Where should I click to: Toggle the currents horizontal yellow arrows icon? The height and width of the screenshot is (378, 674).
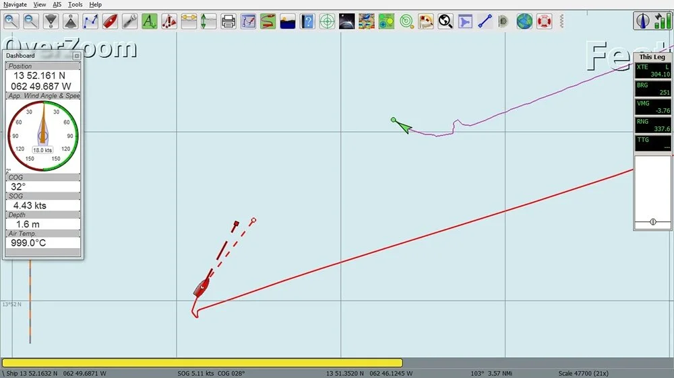pyautogui.click(x=189, y=21)
